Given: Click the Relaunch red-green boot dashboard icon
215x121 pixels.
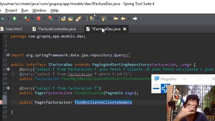Looking at the screenshot, I should click(x=50, y=18).
